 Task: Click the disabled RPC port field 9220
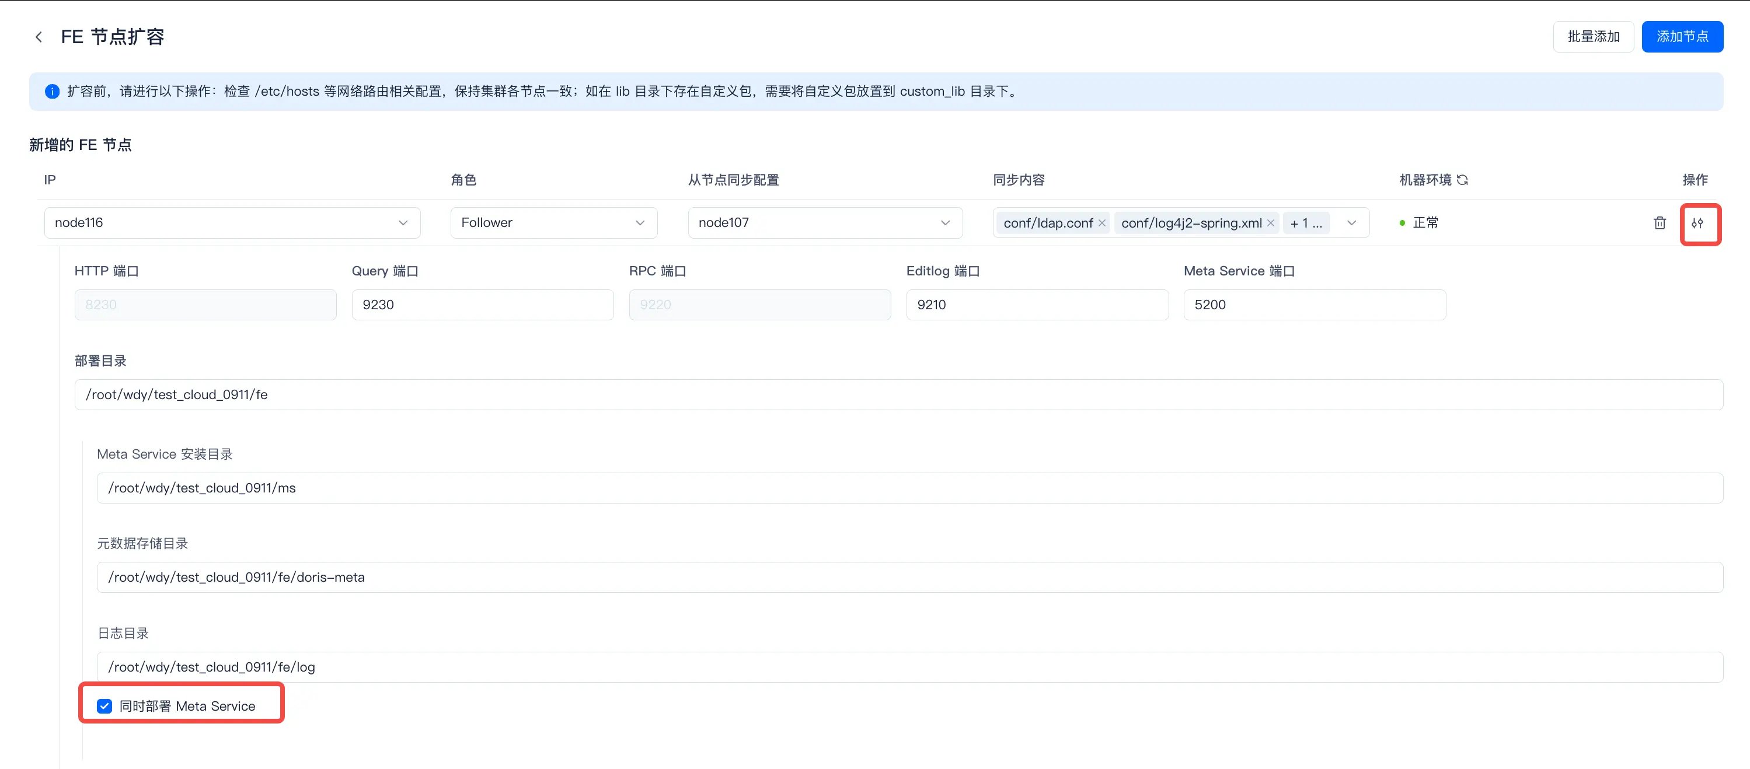click(x=759, y=305)
